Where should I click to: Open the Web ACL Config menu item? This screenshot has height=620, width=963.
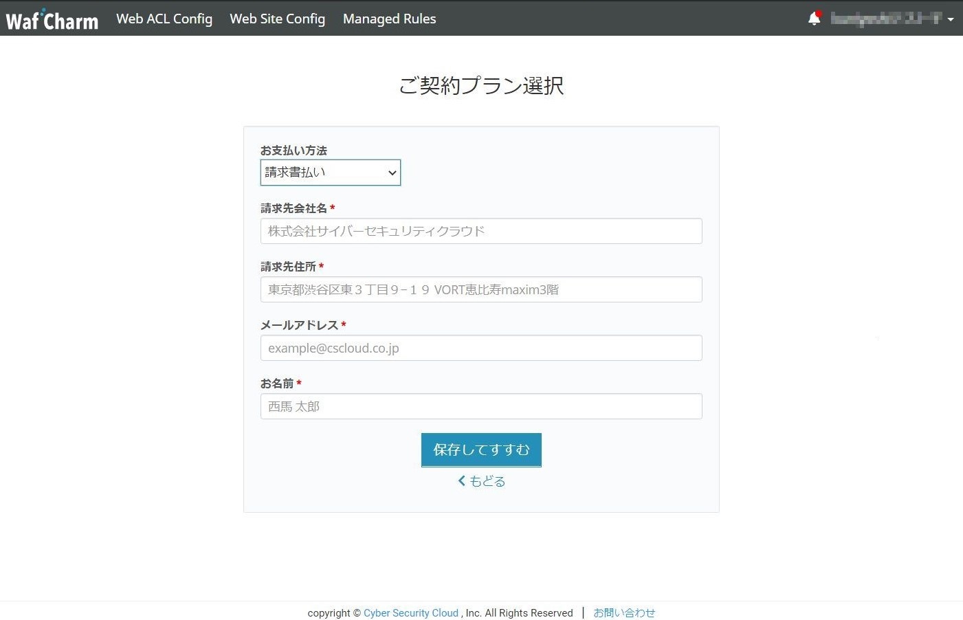point(164,19)
